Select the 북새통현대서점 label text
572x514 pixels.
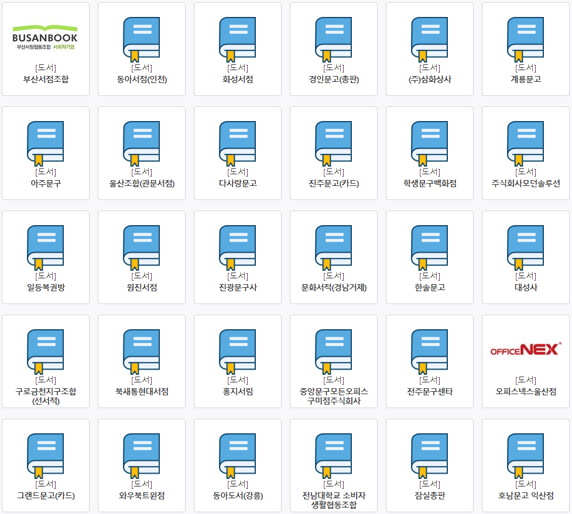(x=142, y=392)
